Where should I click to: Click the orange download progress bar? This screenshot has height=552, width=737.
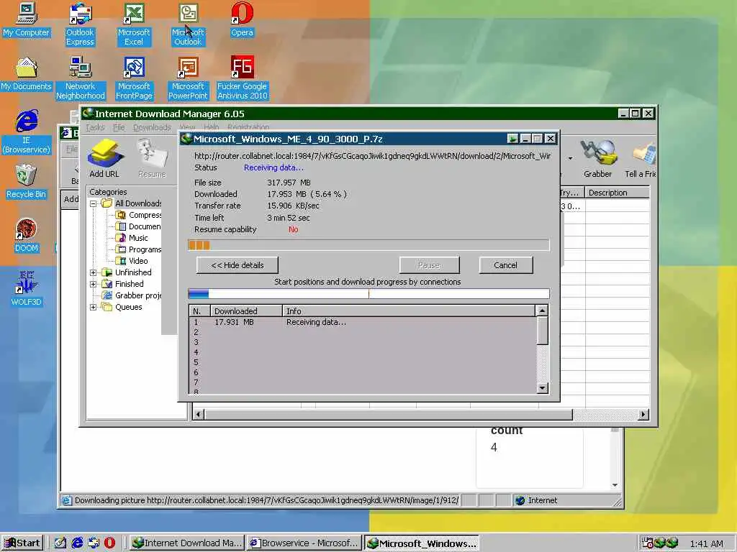point(368,245)
